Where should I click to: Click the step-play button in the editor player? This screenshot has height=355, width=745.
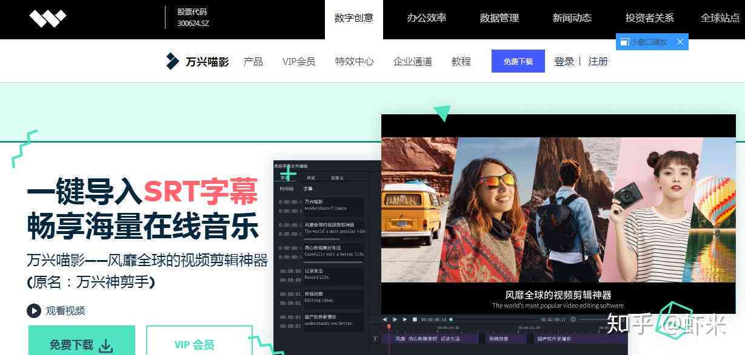395,319
